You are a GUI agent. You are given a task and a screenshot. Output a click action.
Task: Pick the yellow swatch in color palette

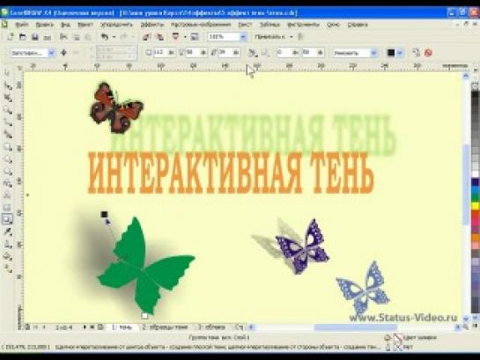click(475, 206)
